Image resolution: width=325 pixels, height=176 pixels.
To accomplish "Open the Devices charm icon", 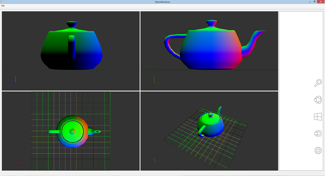I will [318, 134].
